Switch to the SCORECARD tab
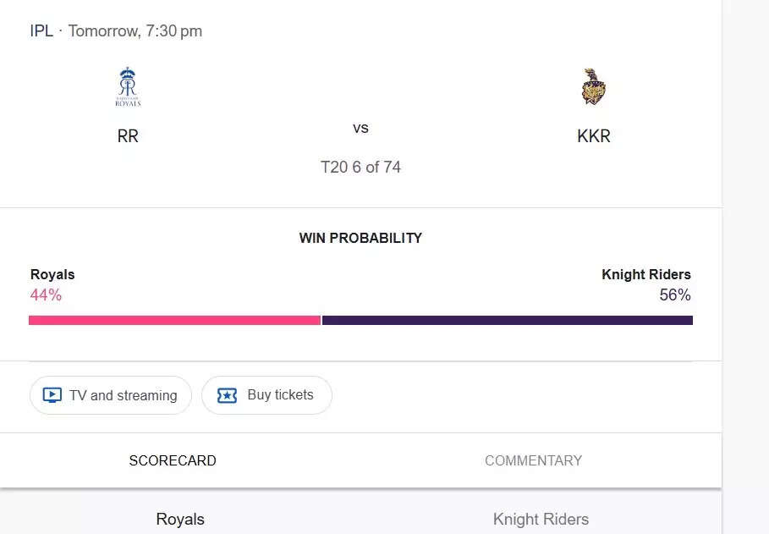 click(x=173, y=460)
